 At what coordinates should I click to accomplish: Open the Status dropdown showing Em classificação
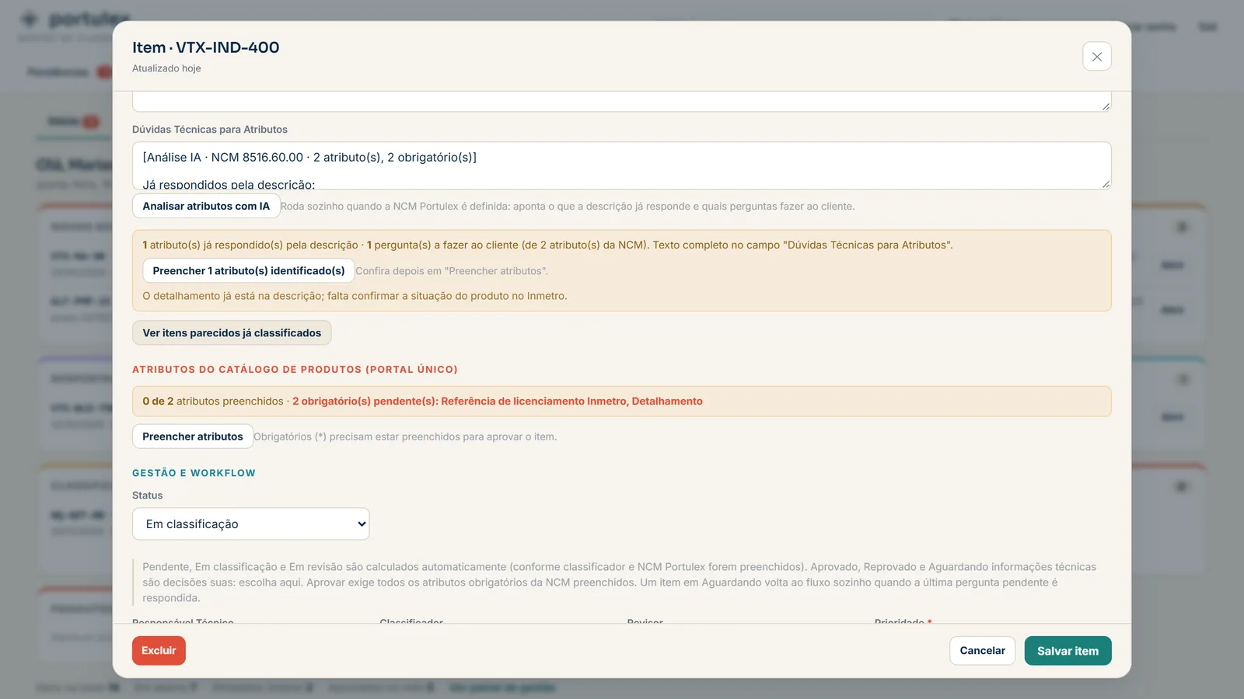[x=250, y=524]
